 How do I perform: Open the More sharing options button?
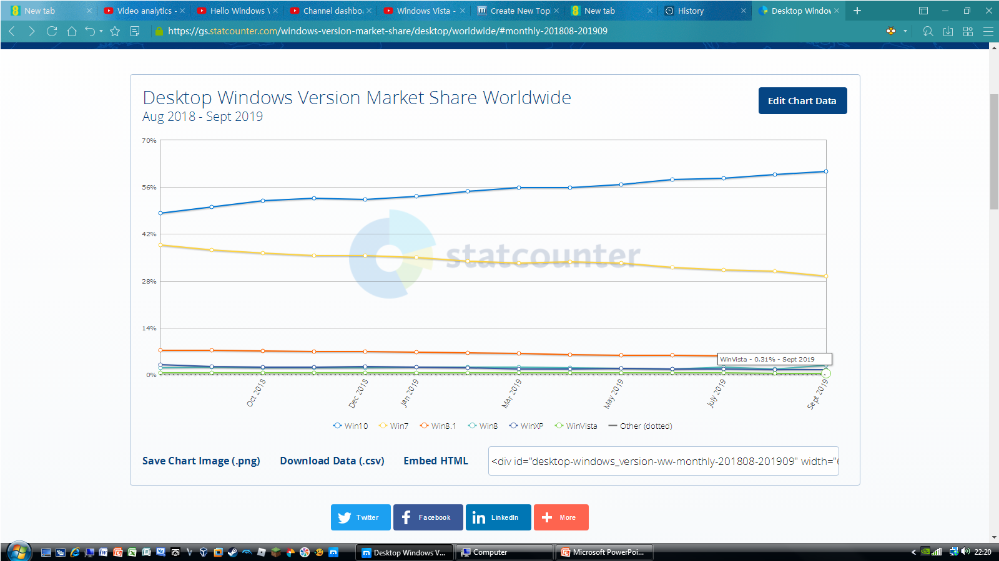561,517
